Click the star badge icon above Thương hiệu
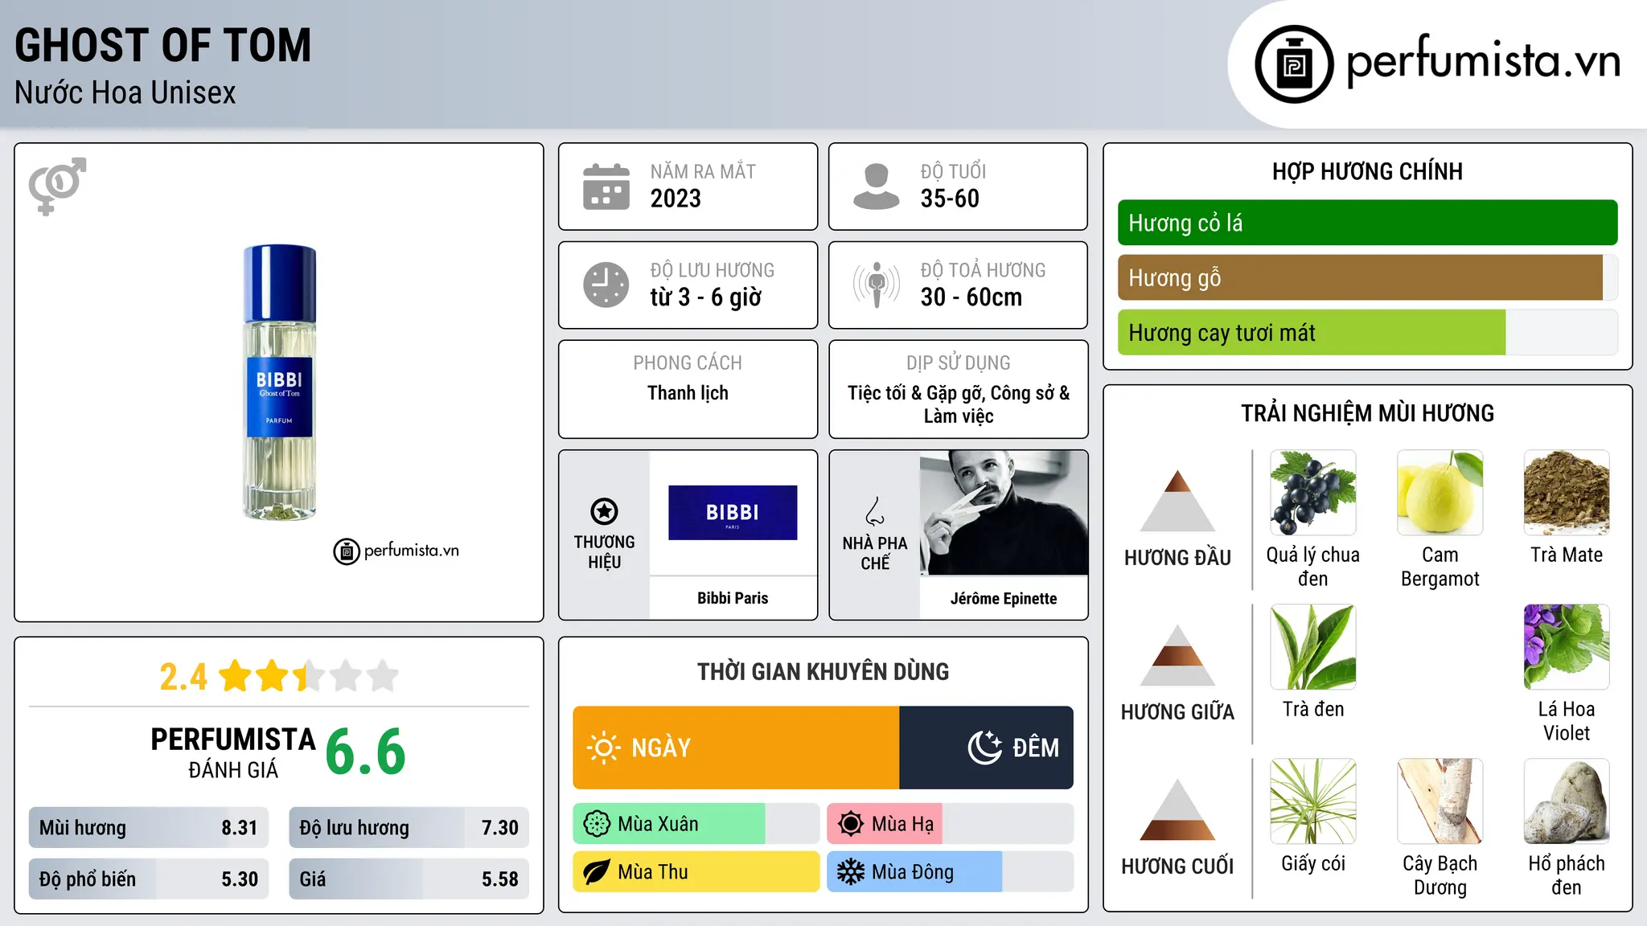Viewport: 1647px width, 926px height. (604, 511)
